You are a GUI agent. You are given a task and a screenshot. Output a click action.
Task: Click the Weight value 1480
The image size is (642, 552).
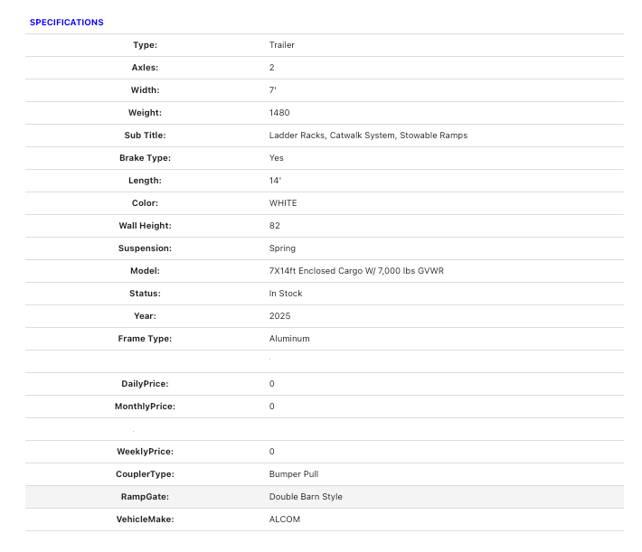(279, 113)
